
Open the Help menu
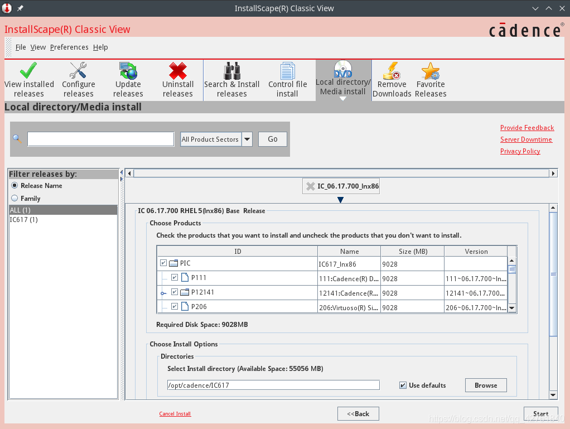click(x=100, y=47)
